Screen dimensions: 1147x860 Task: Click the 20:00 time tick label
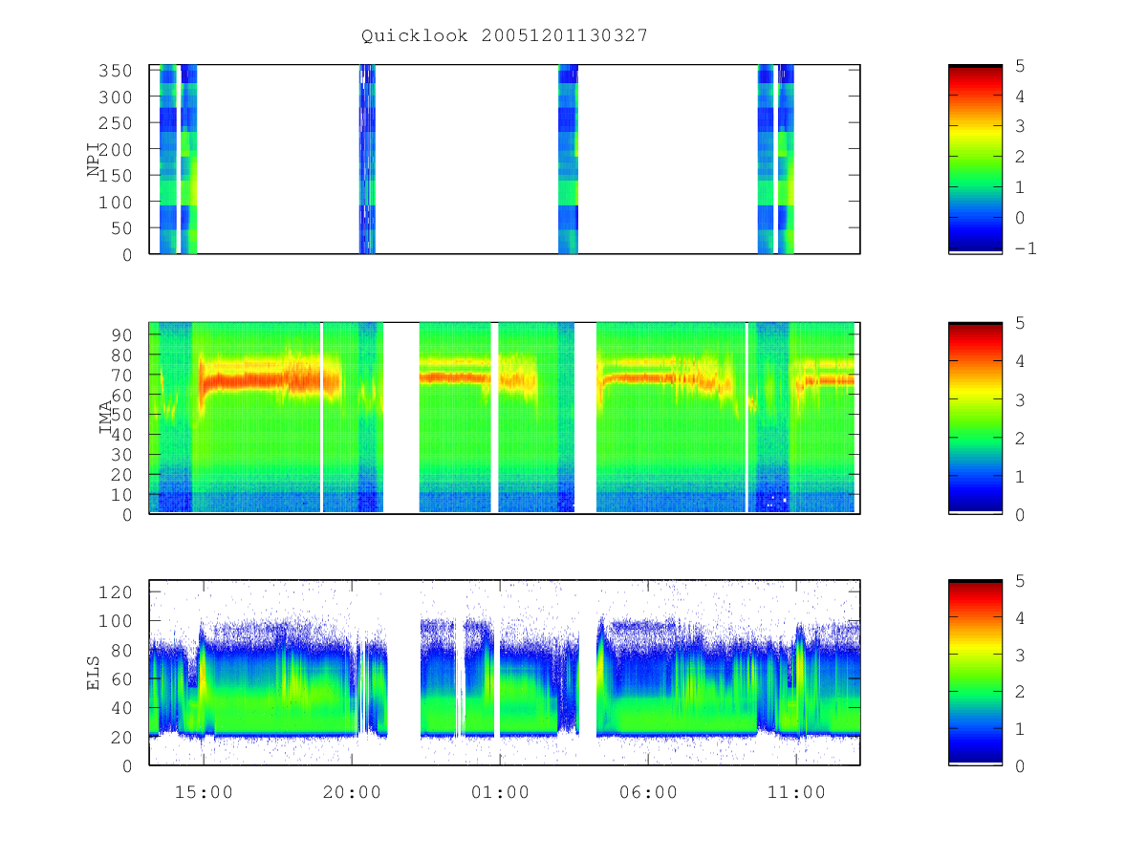[x=352, y=792]
